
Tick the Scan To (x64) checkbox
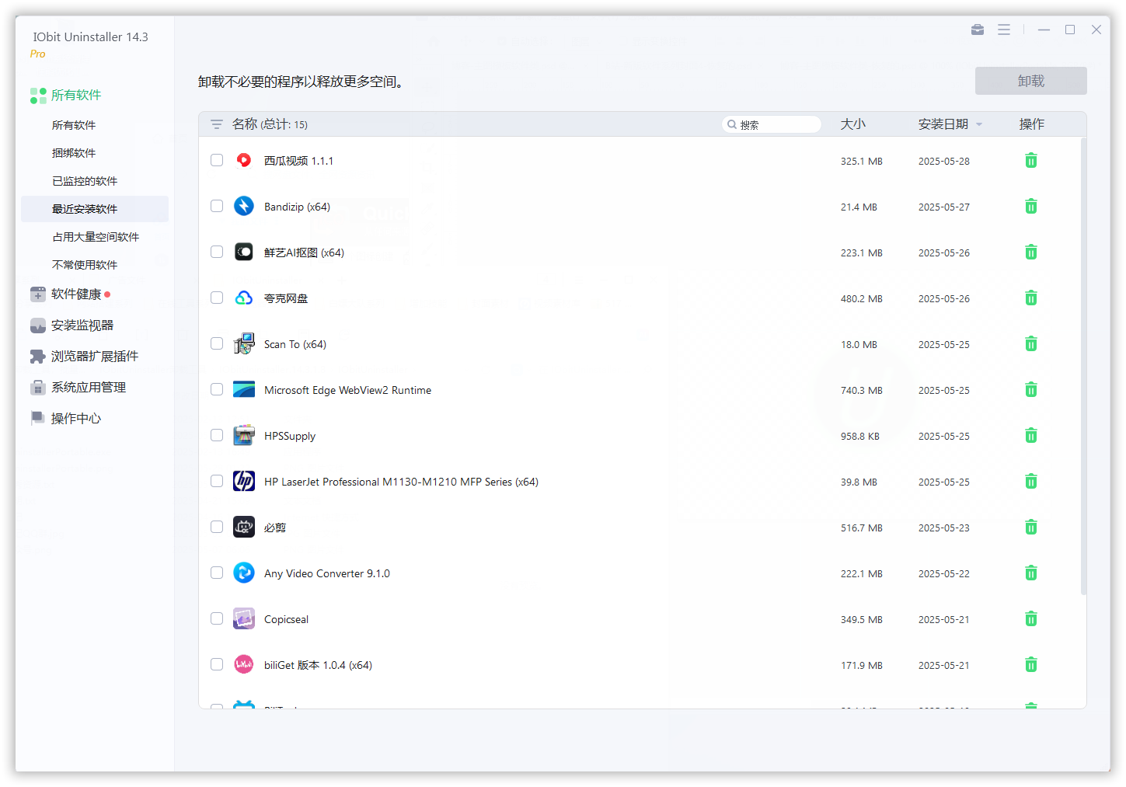click(x=217, y=343)
